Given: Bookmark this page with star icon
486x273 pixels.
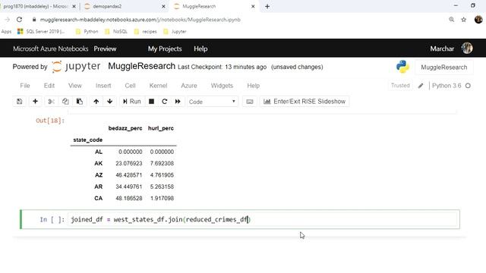Looking at the screenshot, I should tap(464, 20).
